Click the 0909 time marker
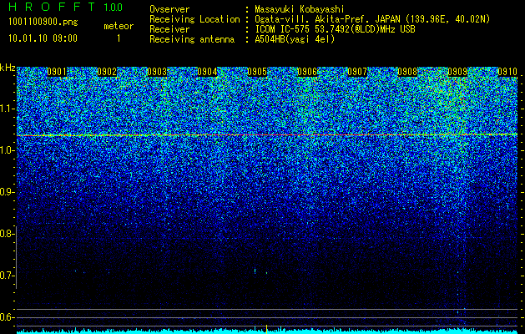This screenshot has height=334, width=525. (x=457, y=72)
